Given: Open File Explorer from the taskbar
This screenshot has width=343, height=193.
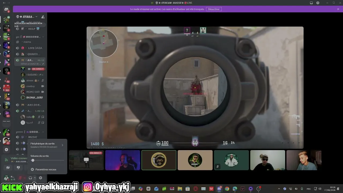Looking at the screenshot, I should [180, 189].
